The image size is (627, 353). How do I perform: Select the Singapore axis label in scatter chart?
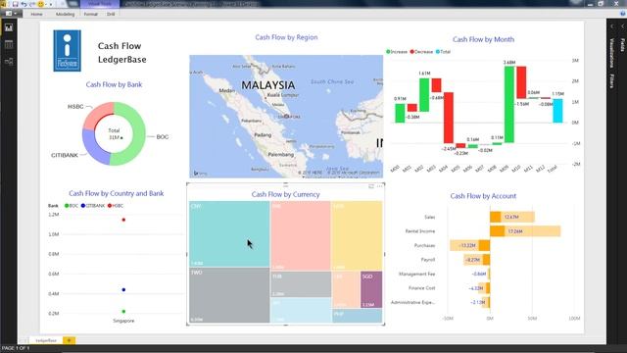[123, 321]
